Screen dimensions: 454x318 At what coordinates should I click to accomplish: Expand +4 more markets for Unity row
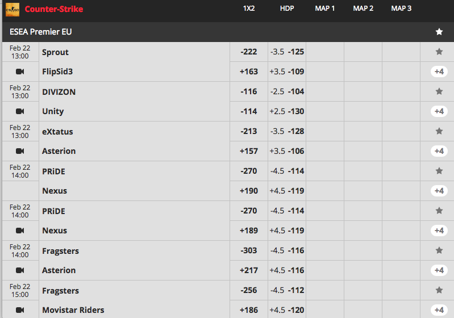(439, 111)
